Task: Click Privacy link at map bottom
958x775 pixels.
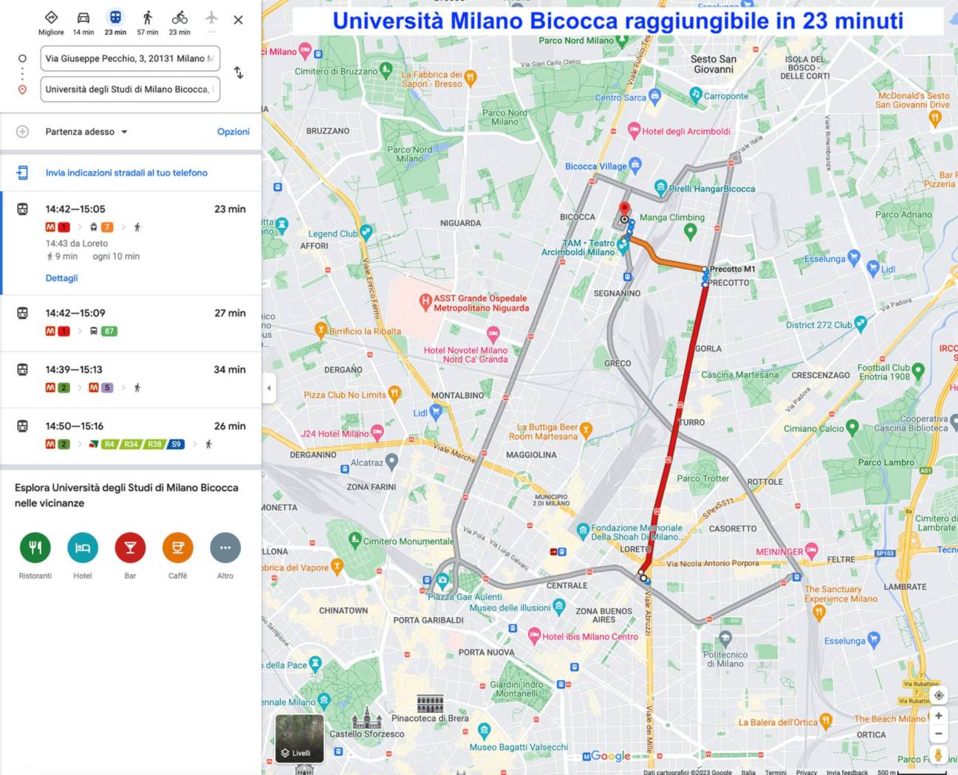Action: [x=807, y=771]
